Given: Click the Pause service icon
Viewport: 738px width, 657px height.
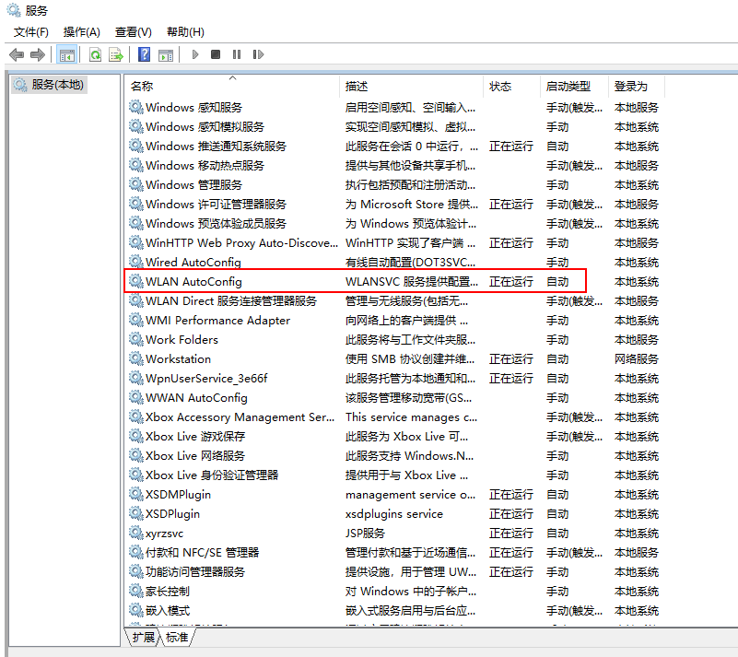Looking at the screenshot, I should pyautogui.click(x=237, y=54).
